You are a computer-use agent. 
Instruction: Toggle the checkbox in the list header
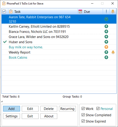4,12
